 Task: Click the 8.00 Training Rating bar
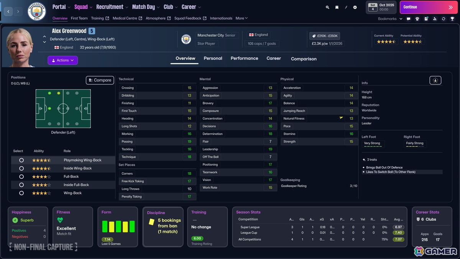[197, 238]
